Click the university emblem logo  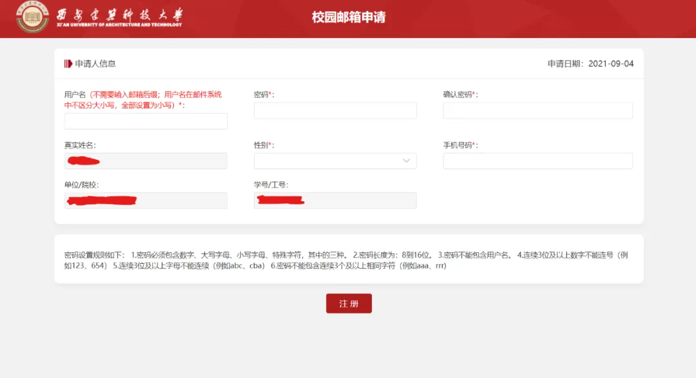32,17
